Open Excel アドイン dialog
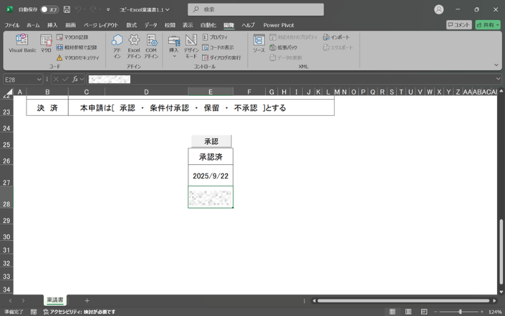Screen dimensions: 505x316 click(134, 47)
